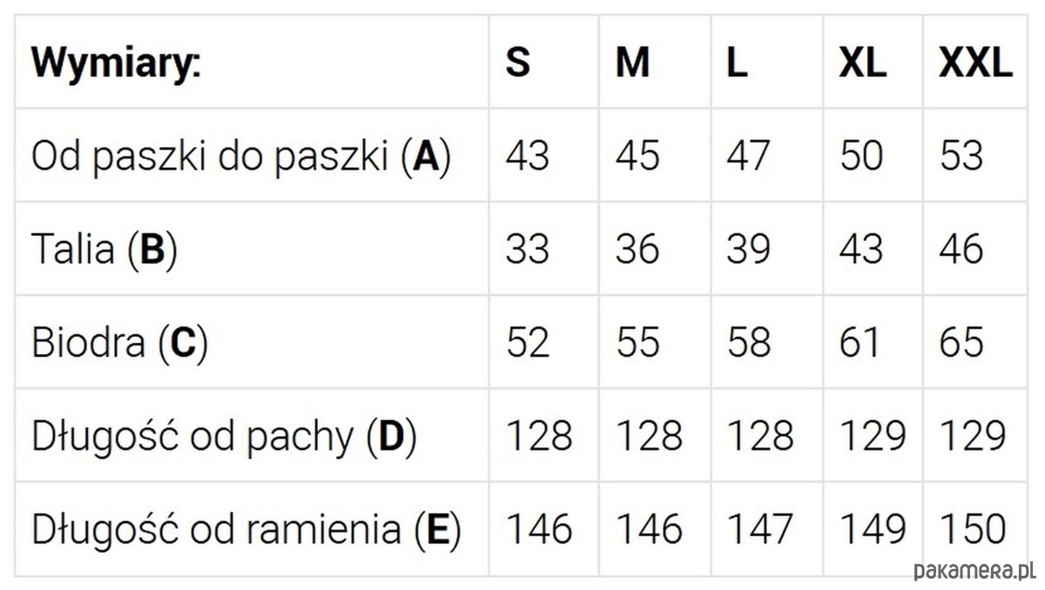Click the Długość od ramienia (E) label
The image size is (1045, 590).
point(246,529)
